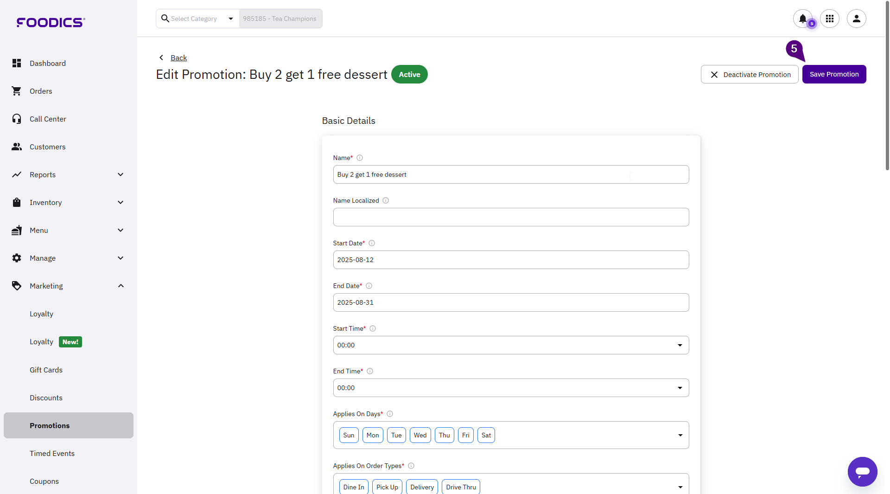Open the notifications bell icon
The height and width of the screenshot is (494, 890).
[x=802, y=19]
